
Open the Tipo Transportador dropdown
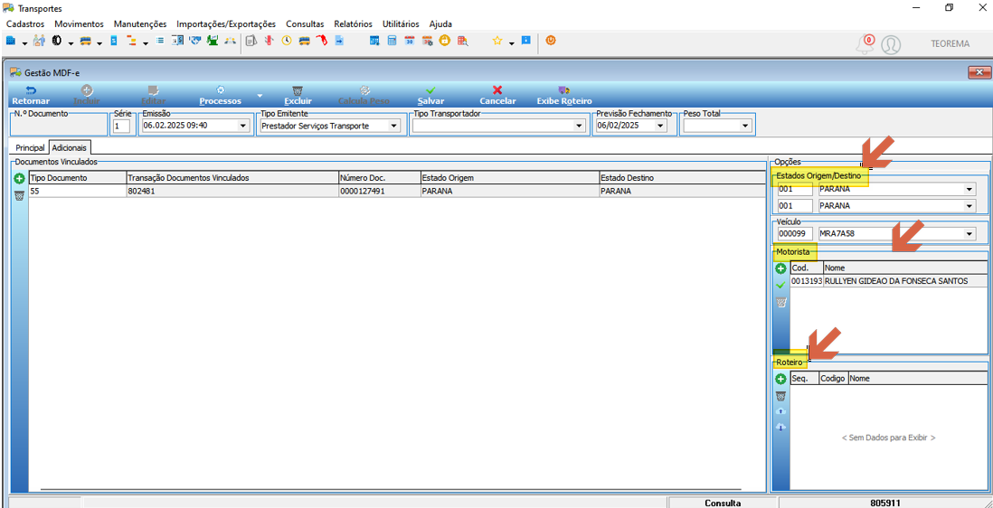(578, 126)
